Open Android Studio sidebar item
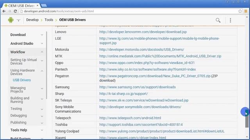 pyautogui.click(x=22, y=44)
